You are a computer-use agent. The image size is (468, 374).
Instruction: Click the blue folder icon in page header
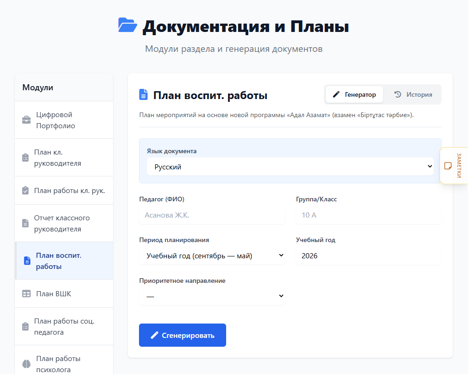[127, 25]
